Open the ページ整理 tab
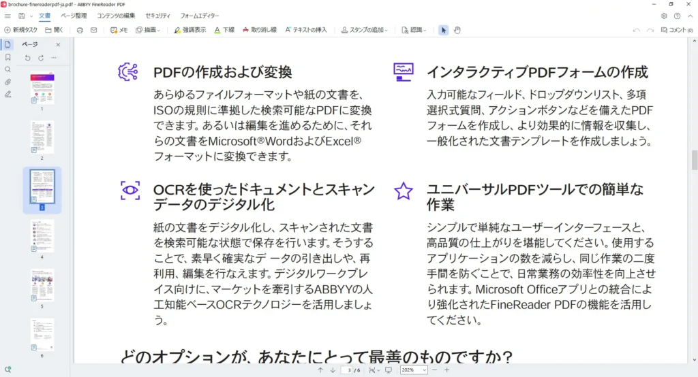 (74, 16)
